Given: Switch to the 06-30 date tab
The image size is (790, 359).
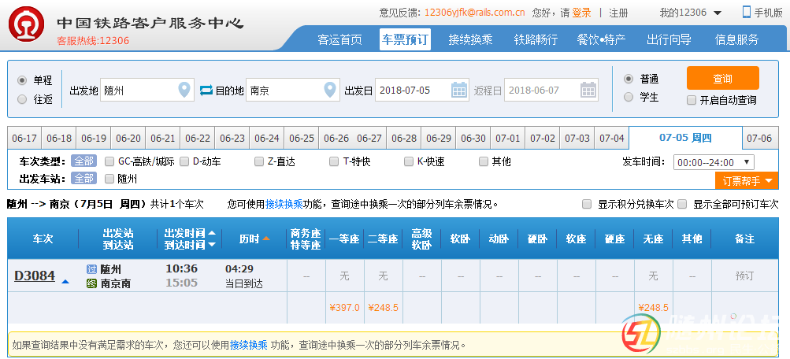Looking at the screenshot, I should 473,138.
